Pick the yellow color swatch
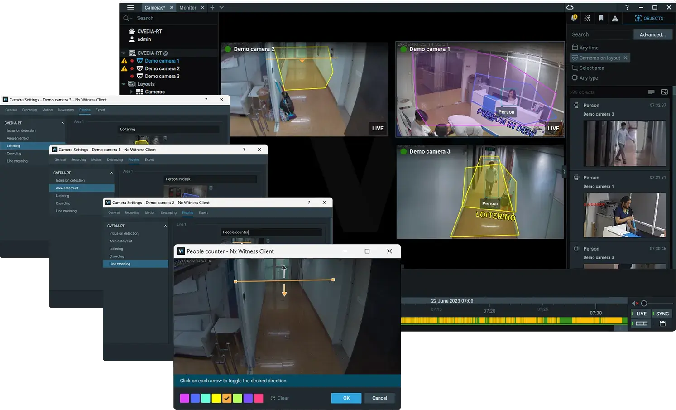Image resolution: width=676 pixels, height=410 pixels. click(x=216, y=398)
